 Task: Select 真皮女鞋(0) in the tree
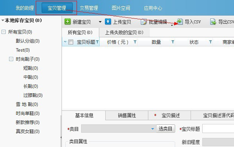(x=28, y=131)
